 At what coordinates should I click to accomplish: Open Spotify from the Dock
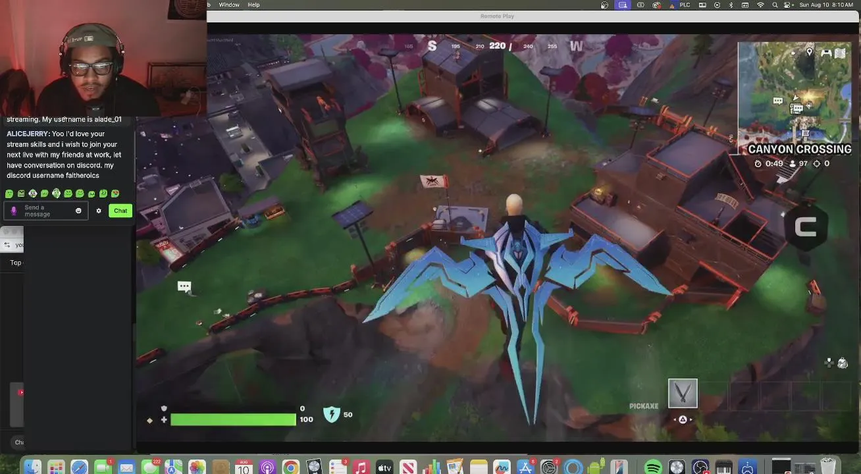653,467
